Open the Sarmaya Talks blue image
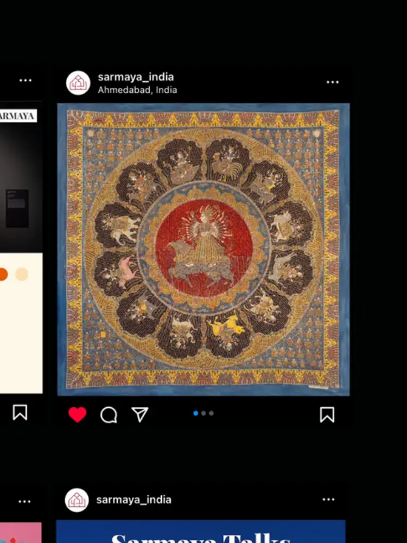 click(x=201, y=532)
